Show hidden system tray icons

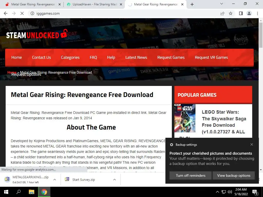pos(217,192)
